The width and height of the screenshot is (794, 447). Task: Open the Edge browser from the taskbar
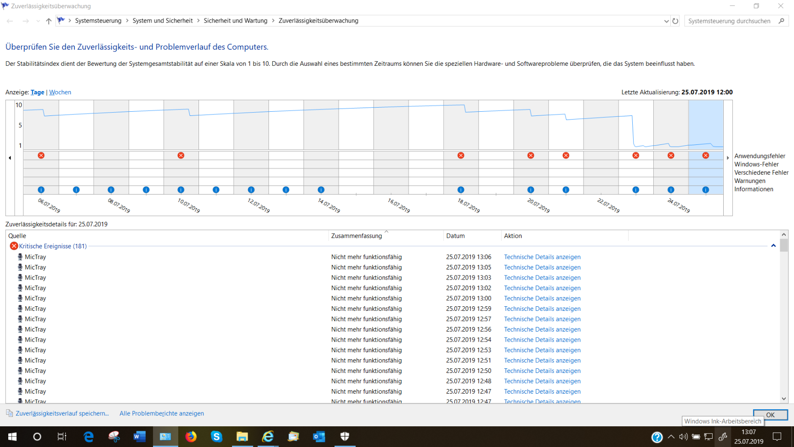tap(88, 436)
